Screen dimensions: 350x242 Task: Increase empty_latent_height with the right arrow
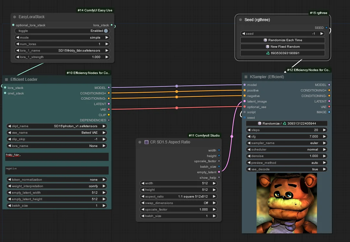(x=104, y=199)
